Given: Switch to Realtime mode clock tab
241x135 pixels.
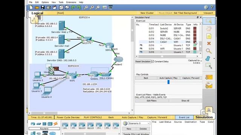Looking at the screenshot, I should click(x=204, y=112).
